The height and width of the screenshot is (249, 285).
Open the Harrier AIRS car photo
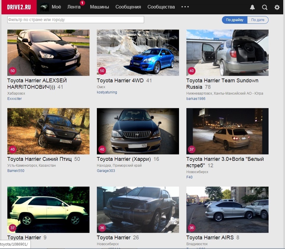(227, 210)
